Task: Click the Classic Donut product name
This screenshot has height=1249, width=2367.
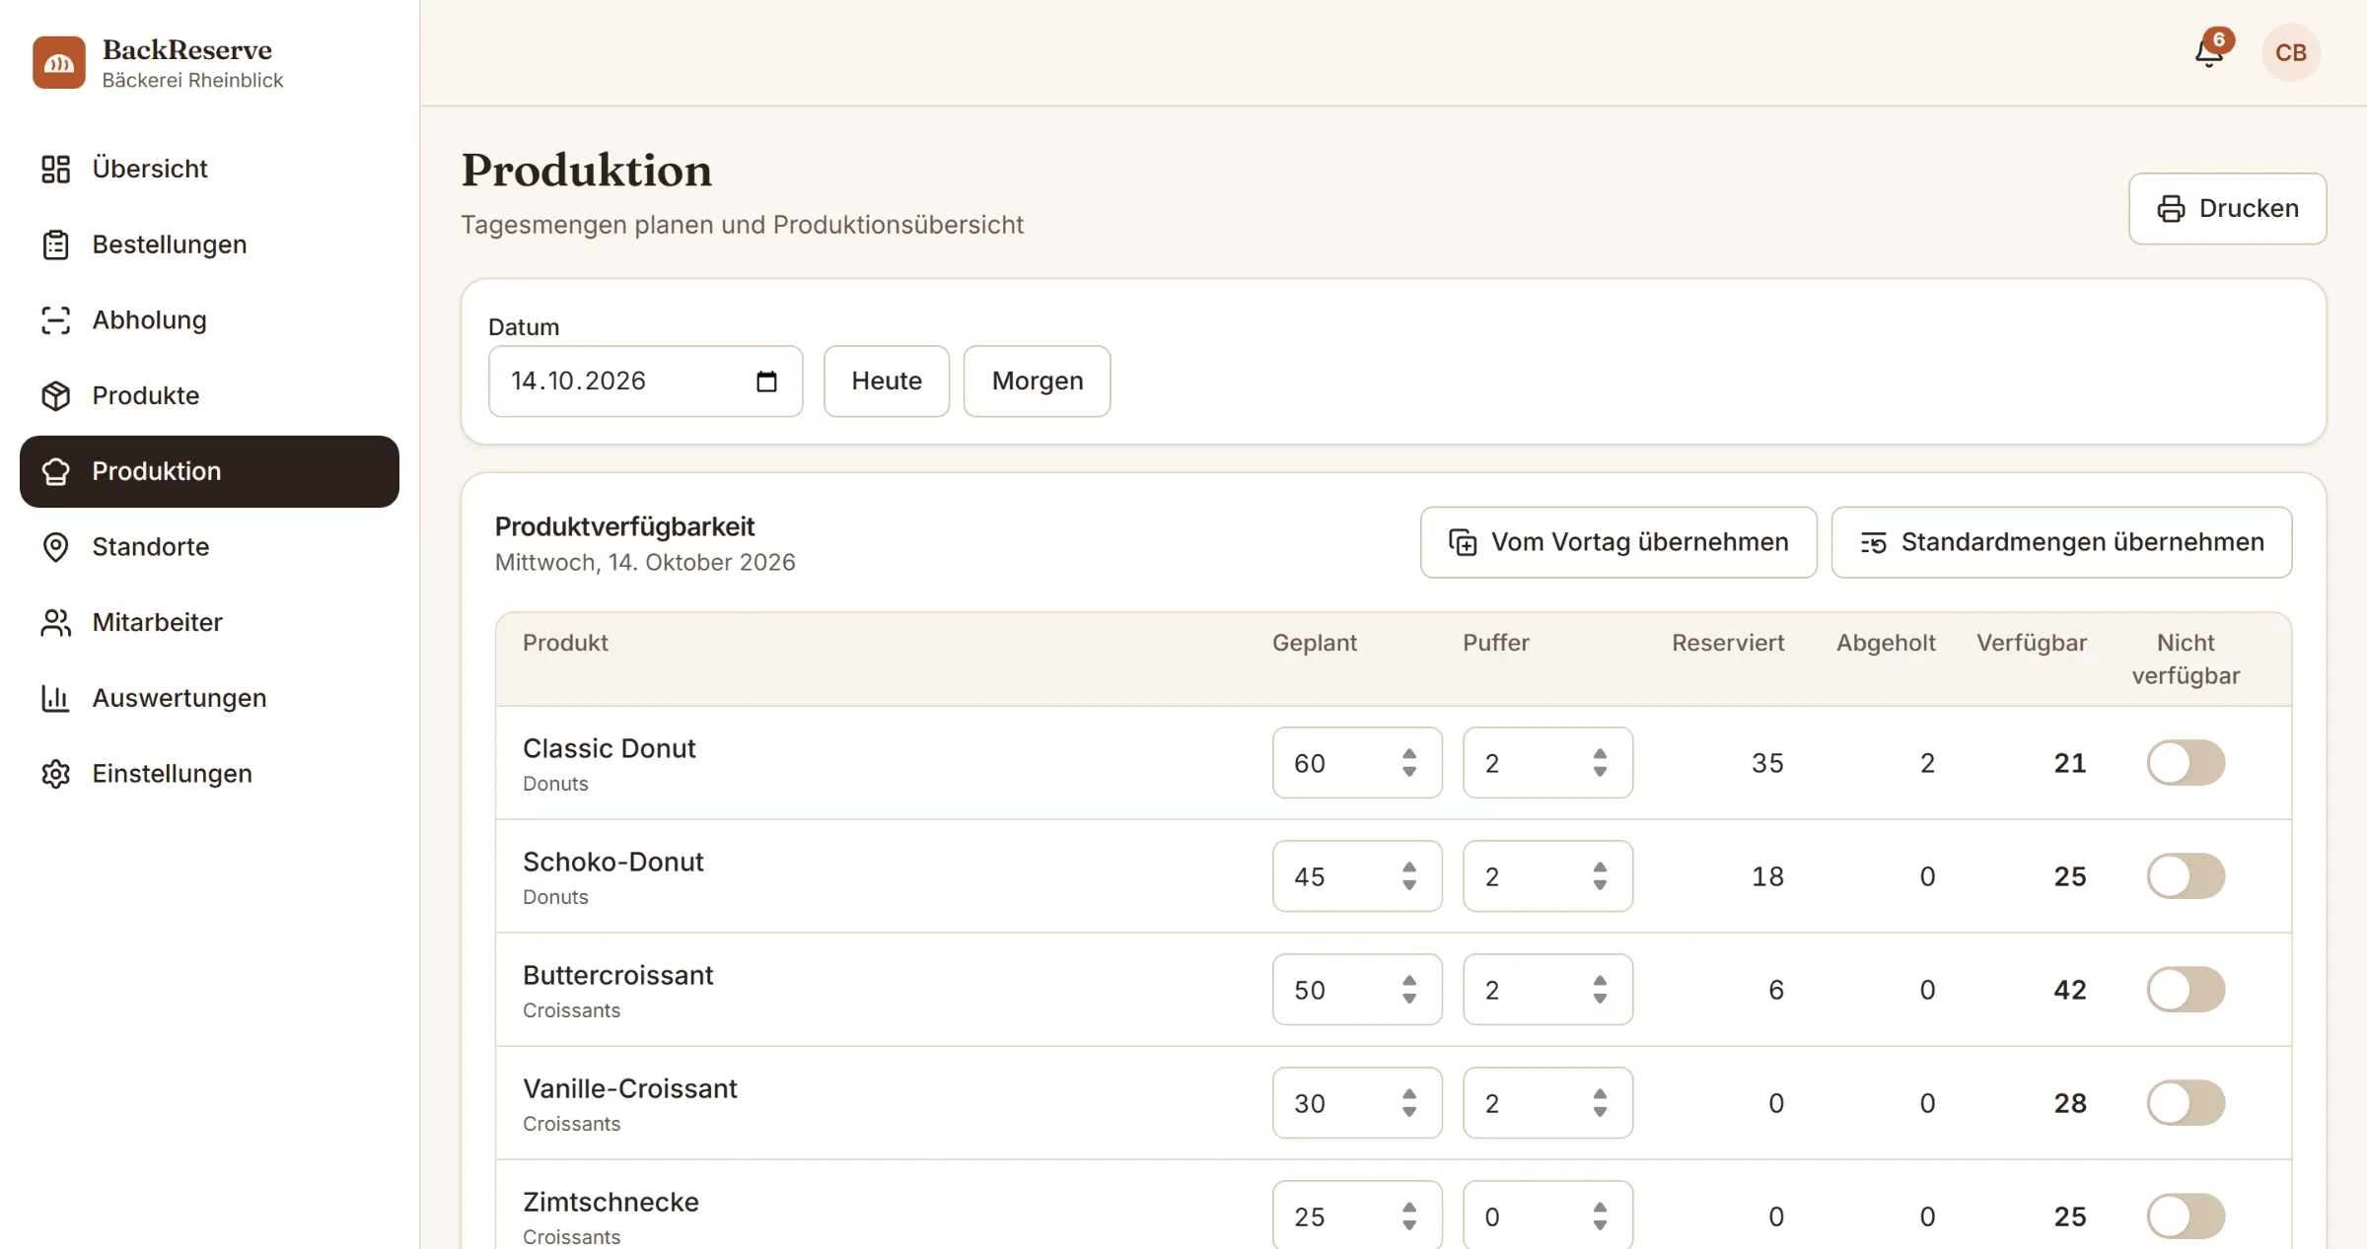Action: (x=609, y=749)
